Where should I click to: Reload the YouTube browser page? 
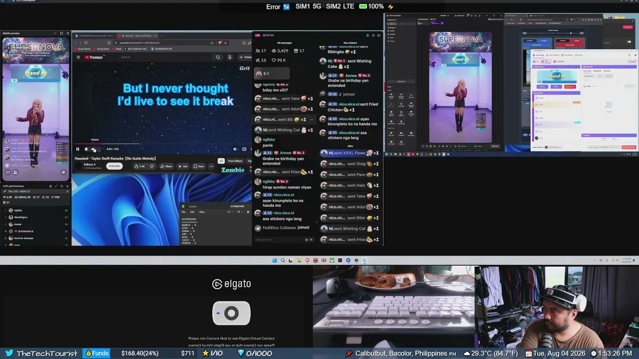[x=86, y=43]
